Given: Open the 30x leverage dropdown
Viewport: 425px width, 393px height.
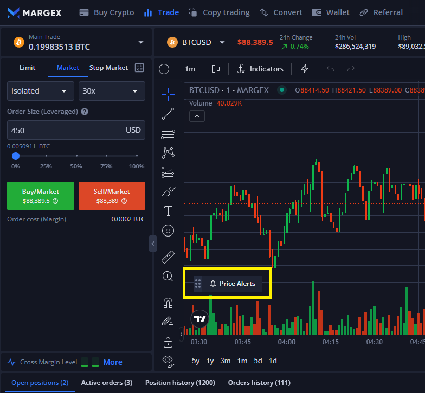Looking at the screenshot, I should click(x=112, y=91).
